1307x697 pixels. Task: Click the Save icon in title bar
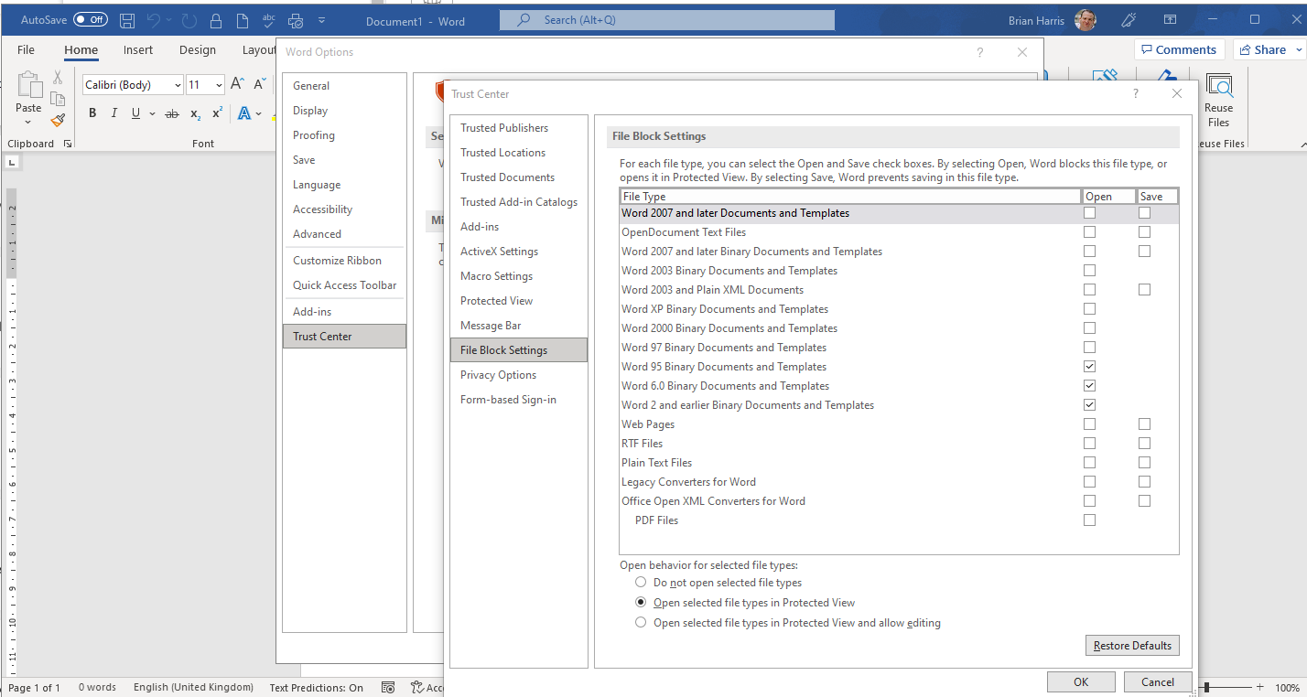pyautogui.click(x=128, y=20)
